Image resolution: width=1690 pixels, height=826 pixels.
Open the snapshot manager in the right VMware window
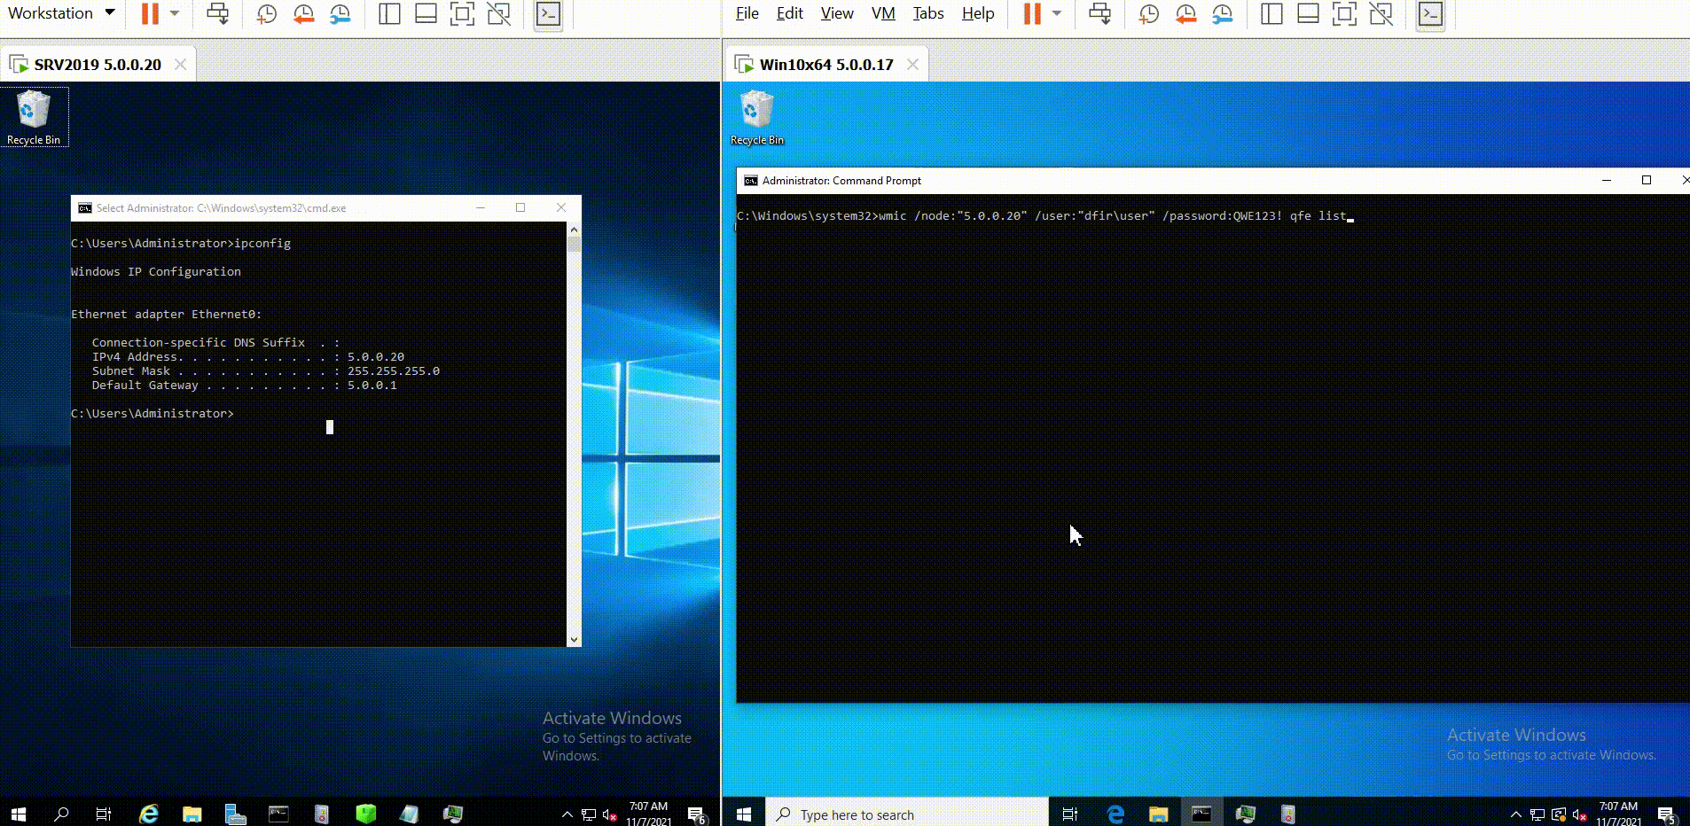[x=1222, y=13]
